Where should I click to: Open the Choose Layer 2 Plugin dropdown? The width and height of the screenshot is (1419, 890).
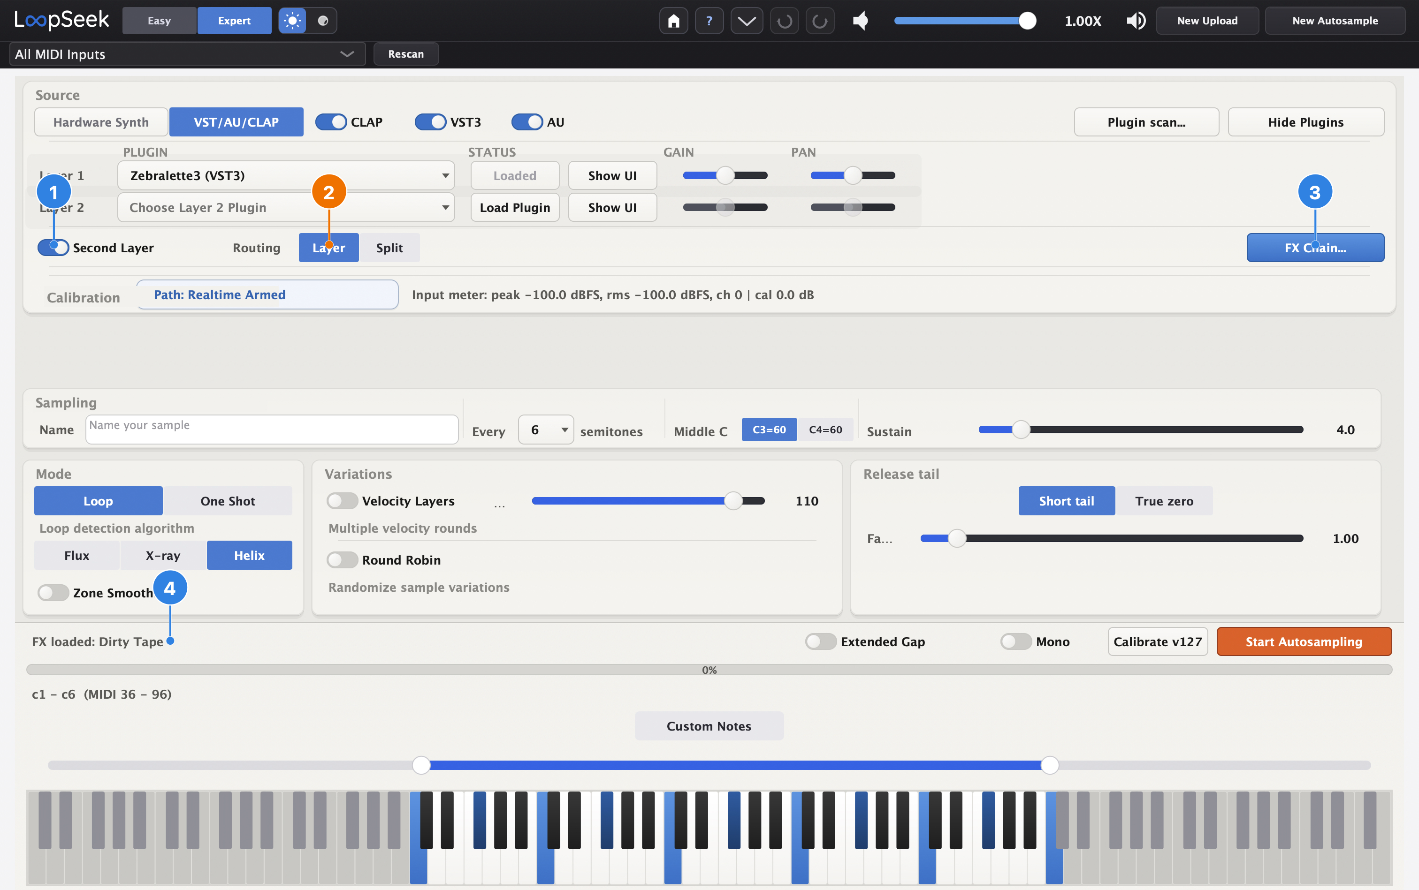pos(286,207)
